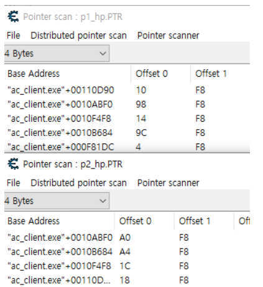263x287 pixels.
Task: Click the title text Pointer scan : p2_hp.PTR
Action: [x=73, y=164]
